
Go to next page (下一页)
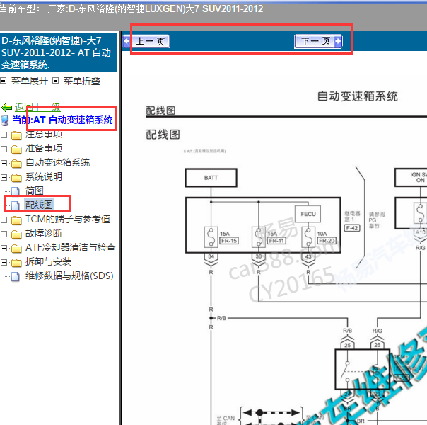(318, 42)
